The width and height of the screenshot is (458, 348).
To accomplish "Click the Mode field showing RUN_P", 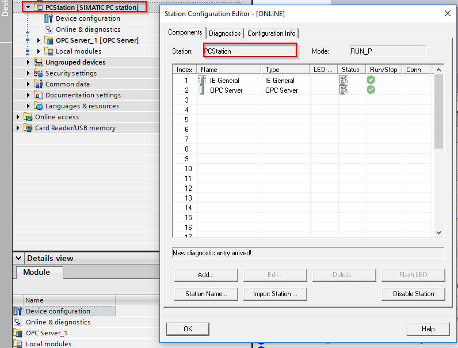I will click(x=388, y=51).
